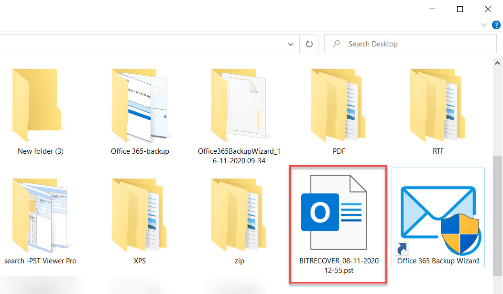Click the 'XPS' folder name text
The width and height of the screenshot is (503, 294).
[140, 261]
